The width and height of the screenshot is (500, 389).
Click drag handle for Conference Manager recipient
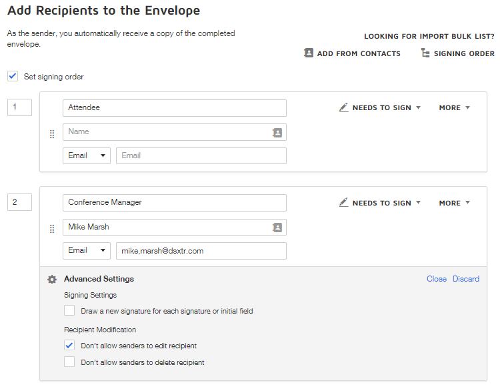(52, 229)
